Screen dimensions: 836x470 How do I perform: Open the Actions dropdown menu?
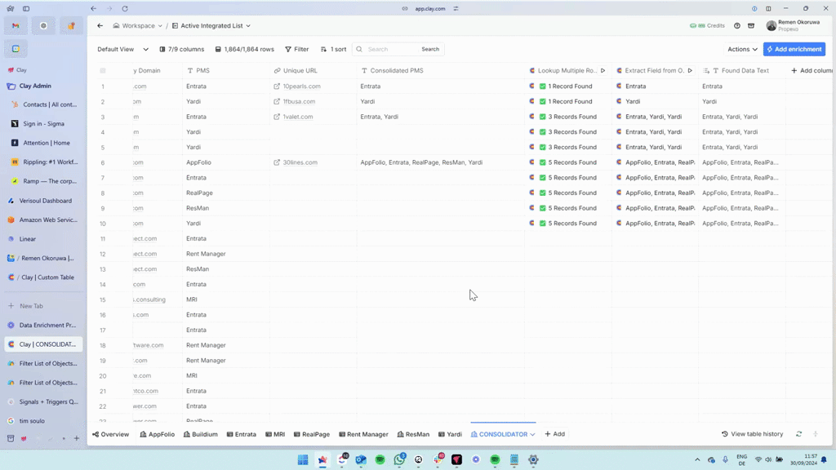coord(742,50)
